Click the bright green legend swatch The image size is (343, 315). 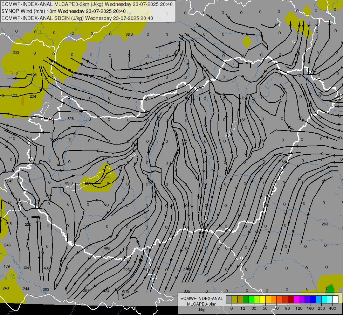coord(251,299)
